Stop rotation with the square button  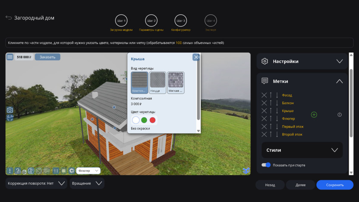point(64,170)
